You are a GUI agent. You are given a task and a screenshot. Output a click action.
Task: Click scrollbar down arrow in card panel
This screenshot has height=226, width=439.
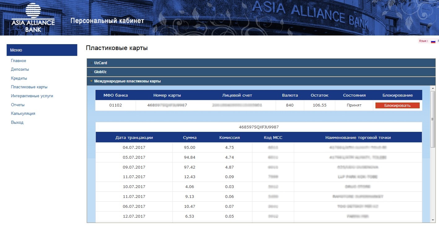[433, 220]
